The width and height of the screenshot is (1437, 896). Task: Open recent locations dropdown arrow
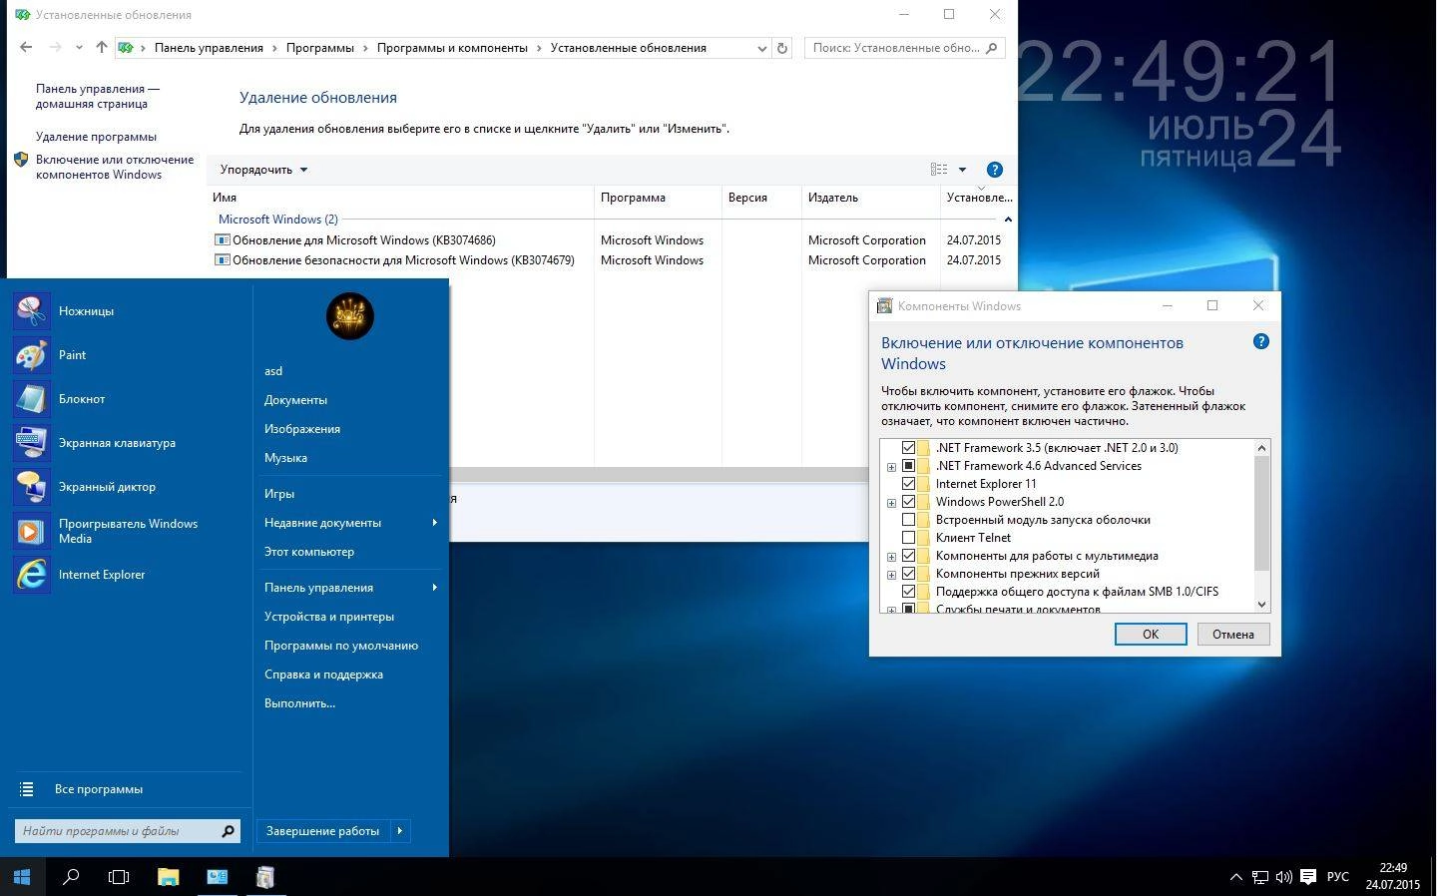[x=79, y=47]
